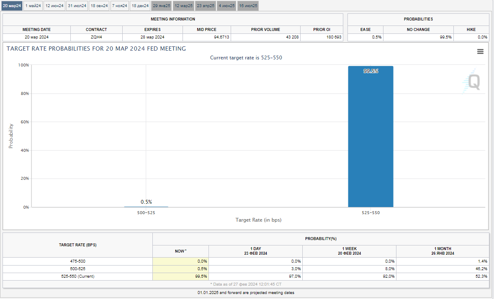The height and width of the screenshot is (299, 494).
Task: Switch to the 23 апр25 meeting tab
Action: 206,6
